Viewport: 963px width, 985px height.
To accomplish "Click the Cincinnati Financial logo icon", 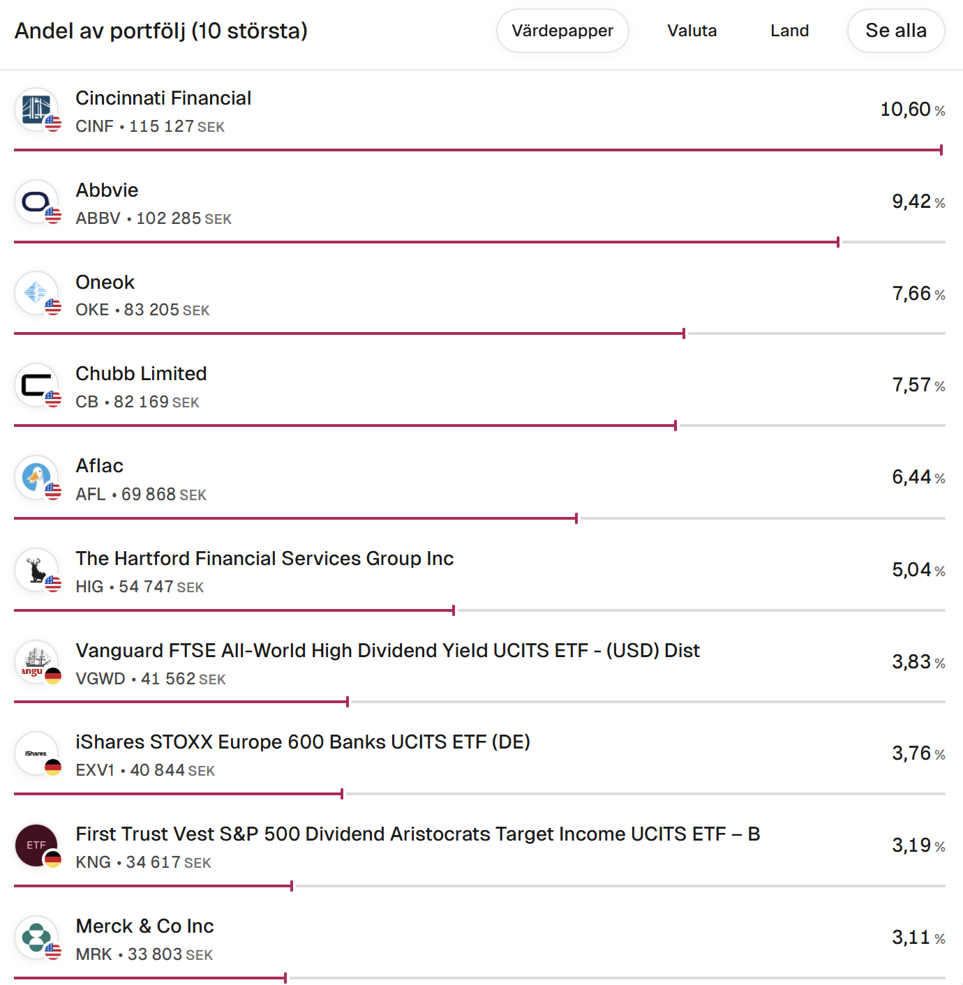I will (36, 110).
